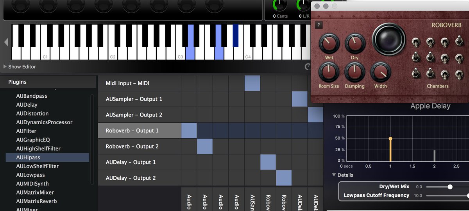Click the Roboverb help question mark button
The width and height of the screenshot is (469, 211).
(x=319, y=25)
